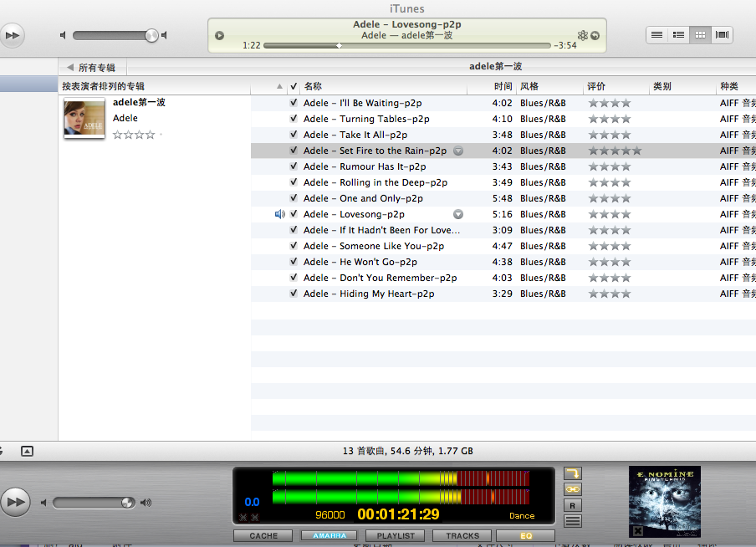Open the Set Fire to the Rain dropdown arrow
The width and height of the screenshot is (756, 547).
coord(458,151)
